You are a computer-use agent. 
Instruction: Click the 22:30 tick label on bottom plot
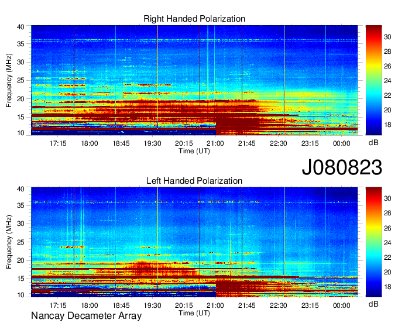pyautogui.click(x=278, y=305)
